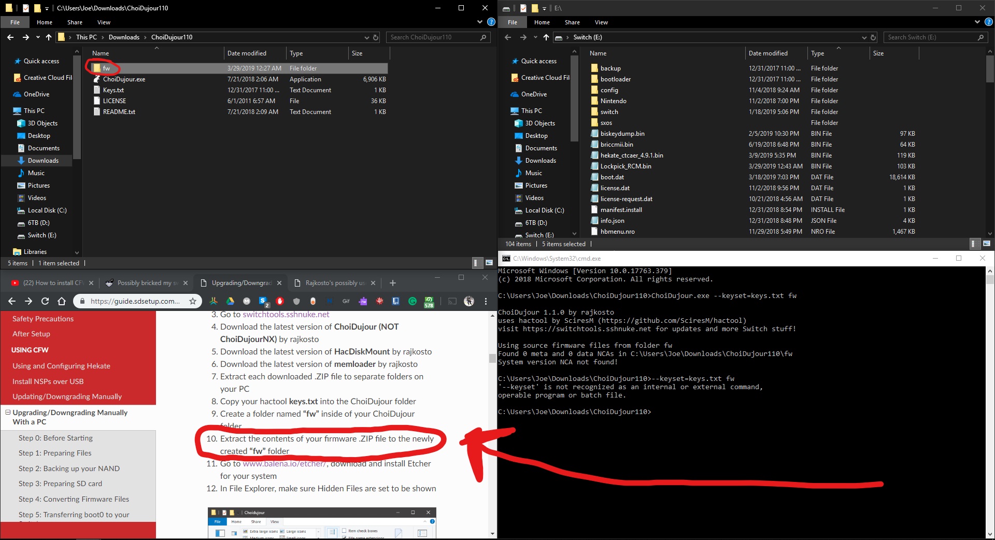Refresh the Switch (E:) folder listing
The height and width of the screenshot is (540, 995).
tap(873, 37)
